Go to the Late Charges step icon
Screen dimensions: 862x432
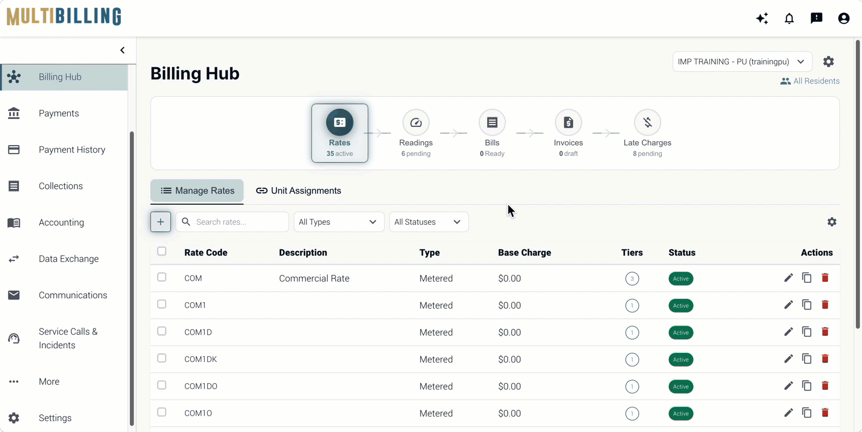click(x=647, y=122)
